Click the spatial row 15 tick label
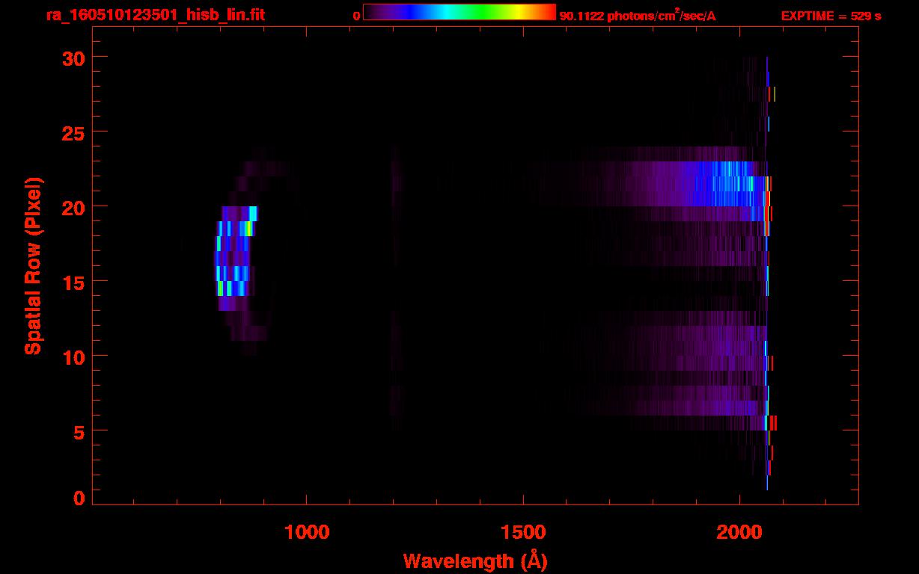Image resolution: width=919 pixels, height=574 pixels. pos(73,282)
